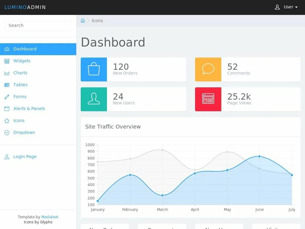Open Widgets in the sidebar menu
Viewport: 305px width, 229px height.
pyautogui.click(x=38, y=61)
